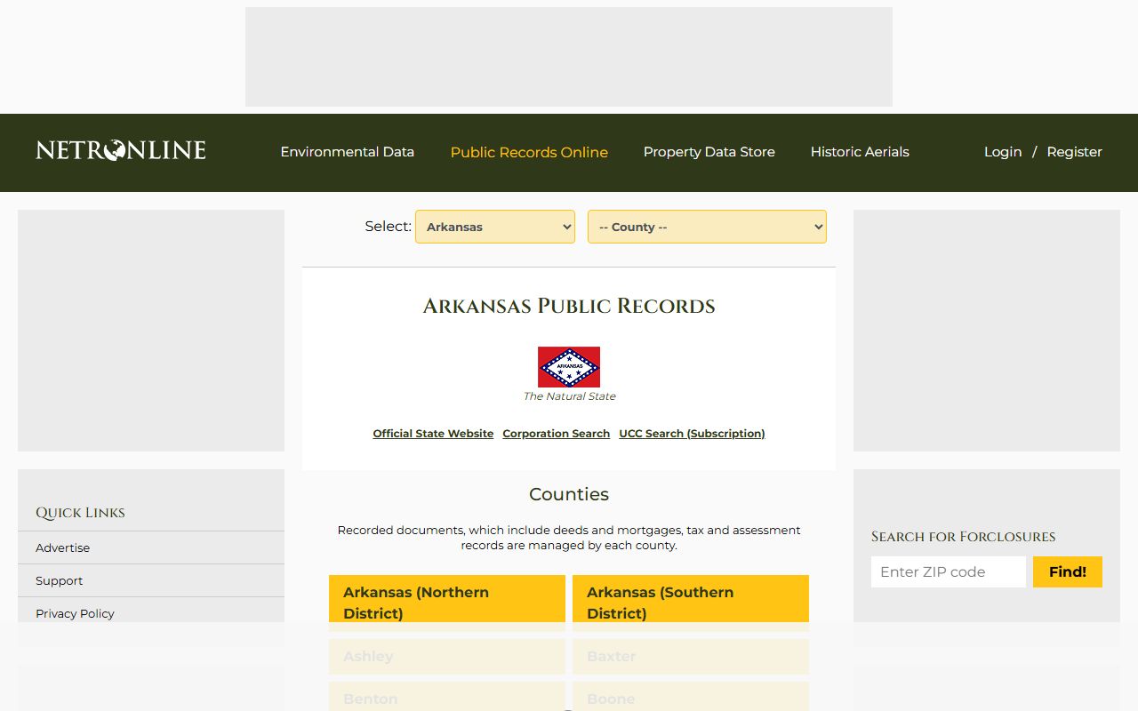
Task: Focus the Enter ZIP code field
Action: pyautogui.click(x=949, y=571)
